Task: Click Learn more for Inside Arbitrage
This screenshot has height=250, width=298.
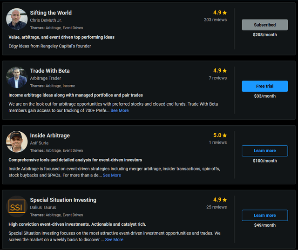Action: [x=264, y=151]
